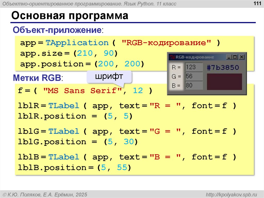
Task: Click the header text 'Объектно-ориентированное программирование'
Action: coord(62,4)
